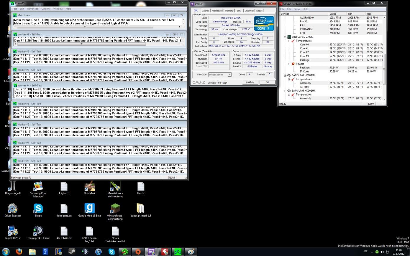Open the View menu in HWMonitor

tap(297, 9)
